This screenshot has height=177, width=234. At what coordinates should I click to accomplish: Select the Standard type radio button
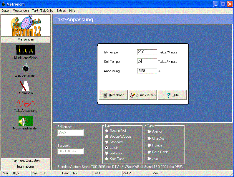(107, 142)
